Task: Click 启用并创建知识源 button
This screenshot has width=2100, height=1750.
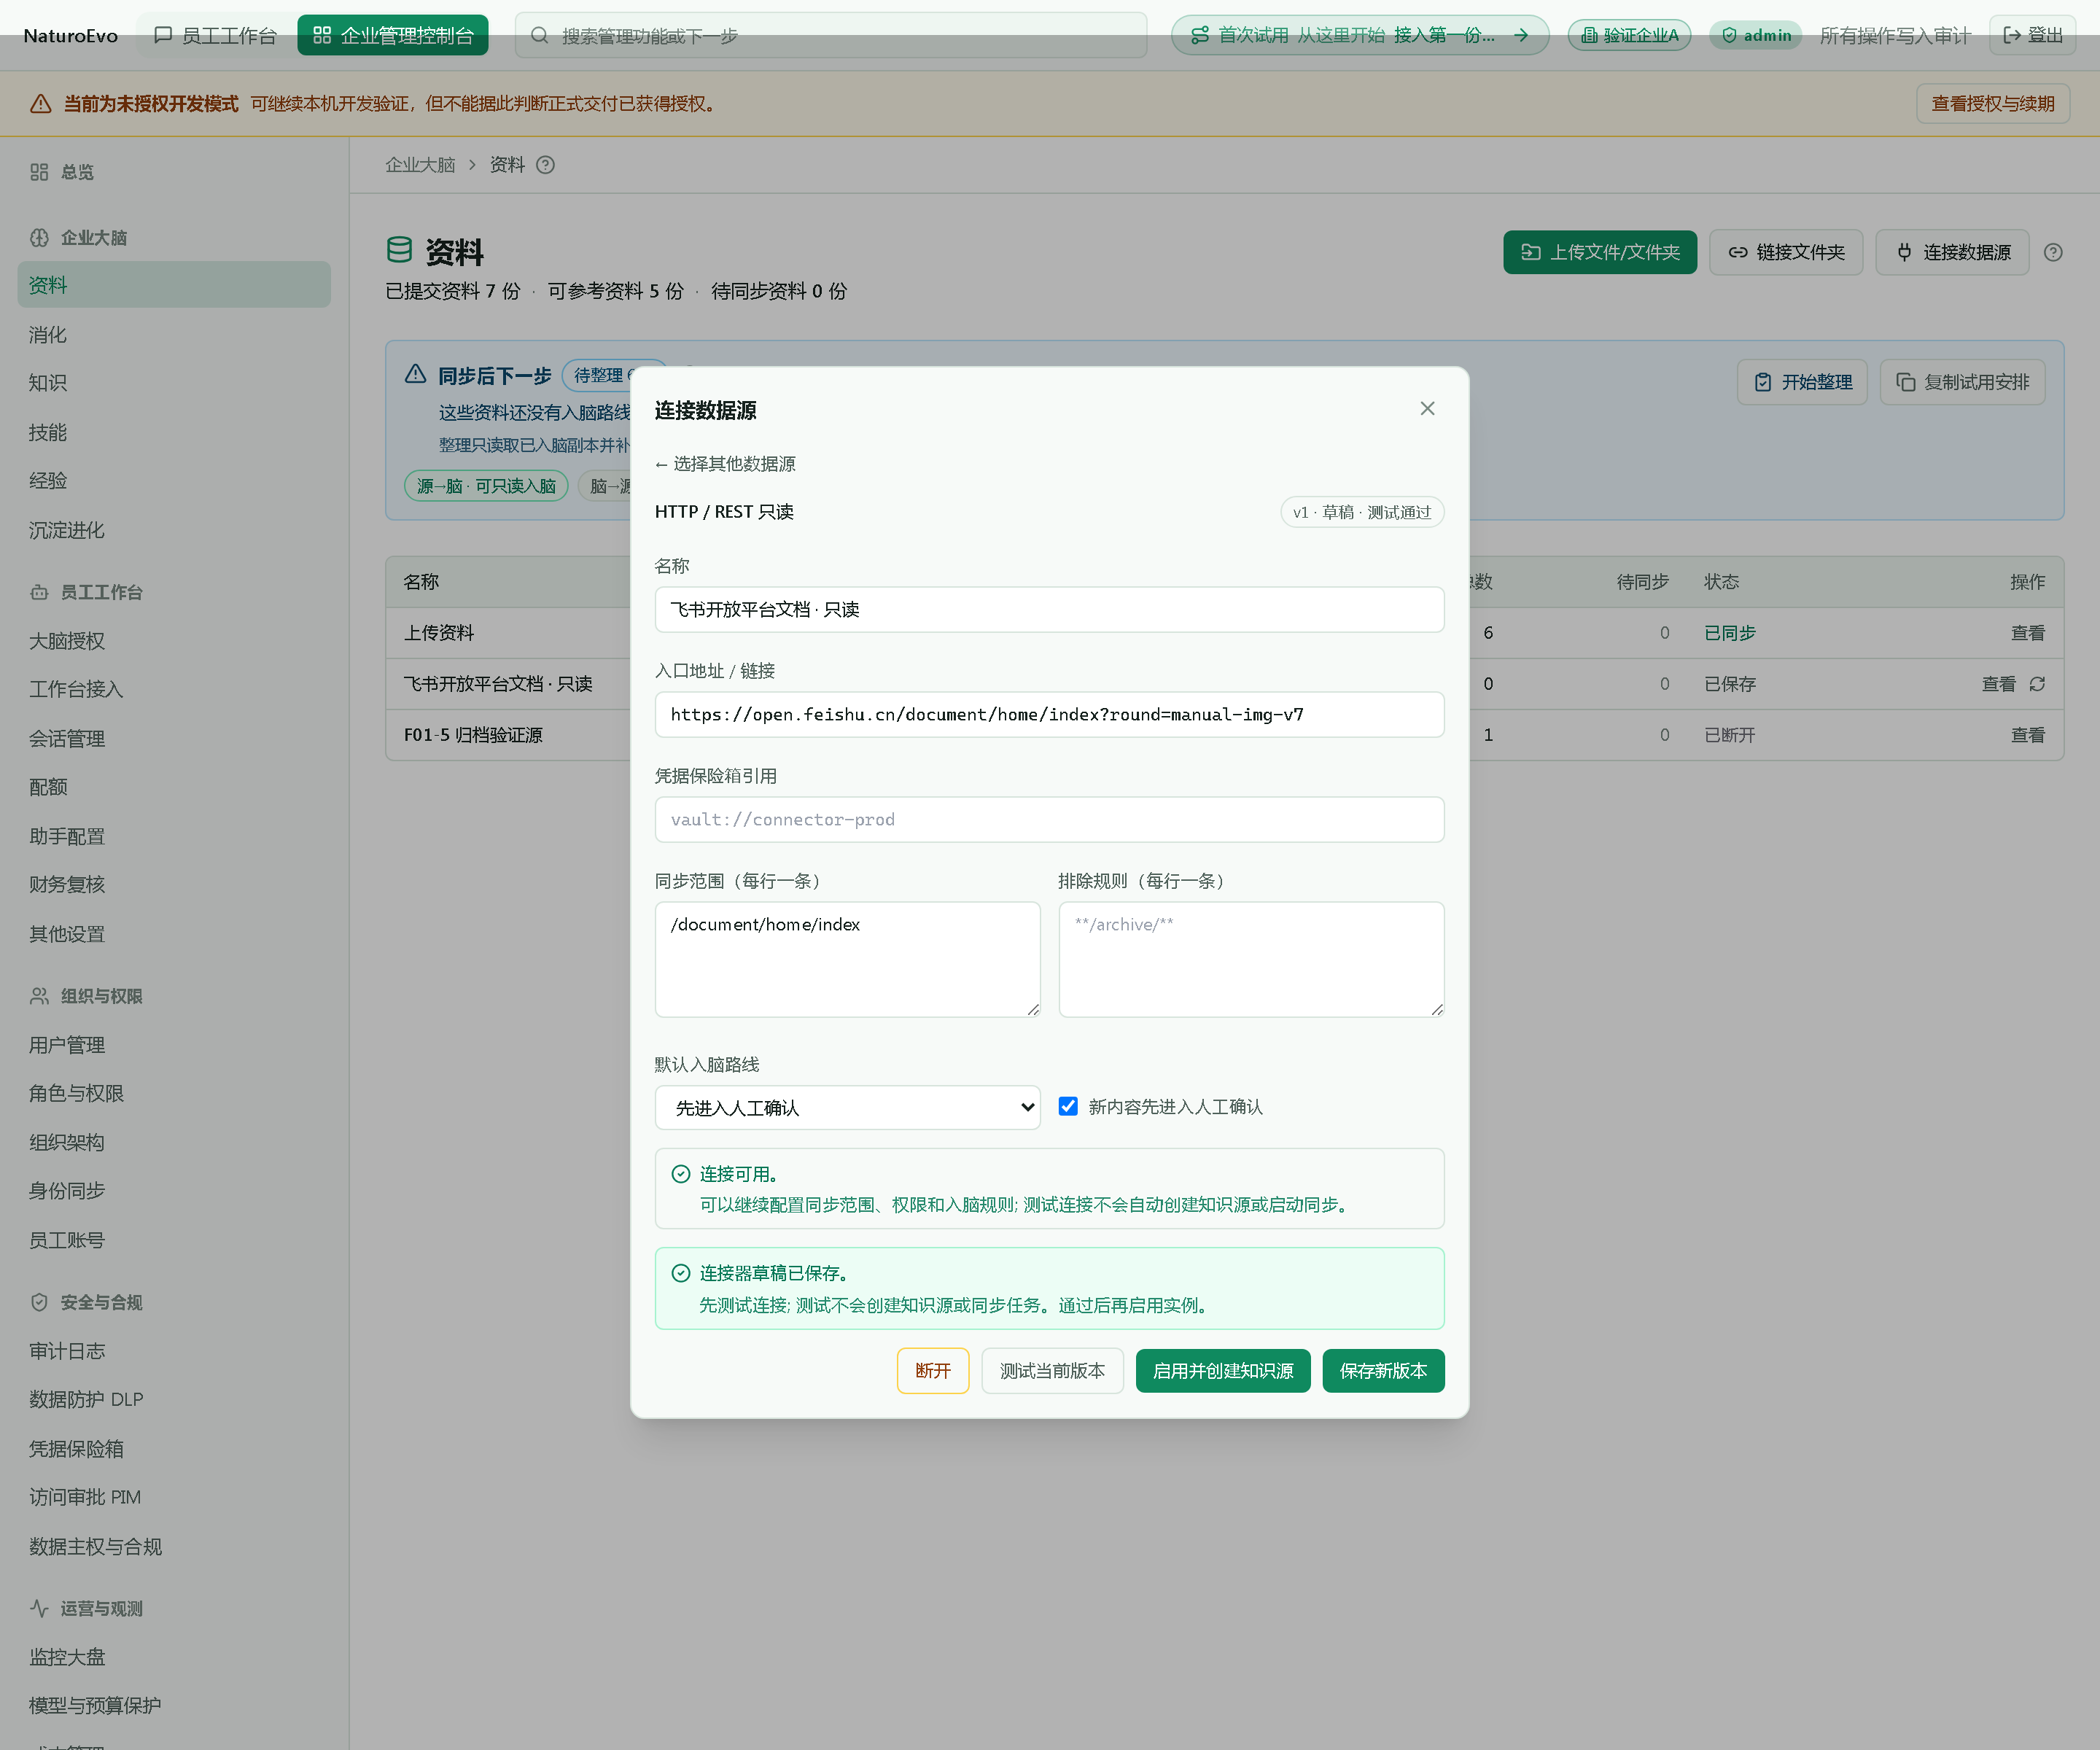Action: (1222, 1370)
